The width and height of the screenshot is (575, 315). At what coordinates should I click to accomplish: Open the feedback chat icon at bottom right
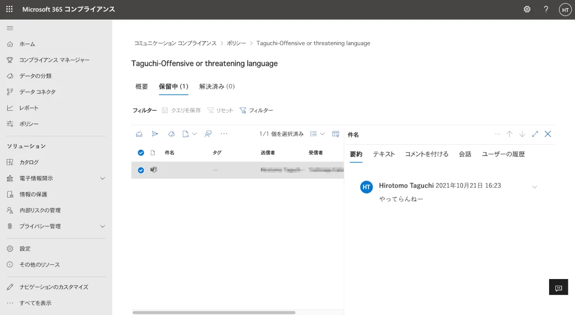point(558,288)
